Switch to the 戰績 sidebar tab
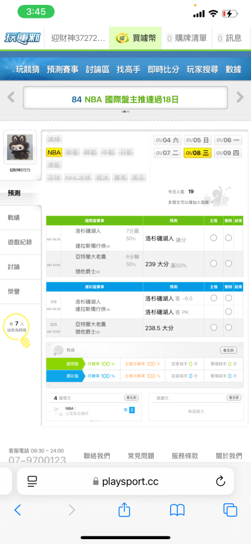The image size is (251, 544). coord(21,218)
